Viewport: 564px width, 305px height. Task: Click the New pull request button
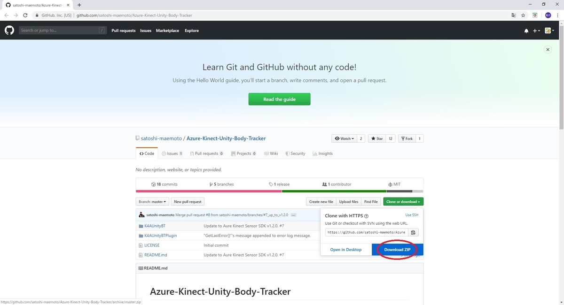[x=188, y=202]
